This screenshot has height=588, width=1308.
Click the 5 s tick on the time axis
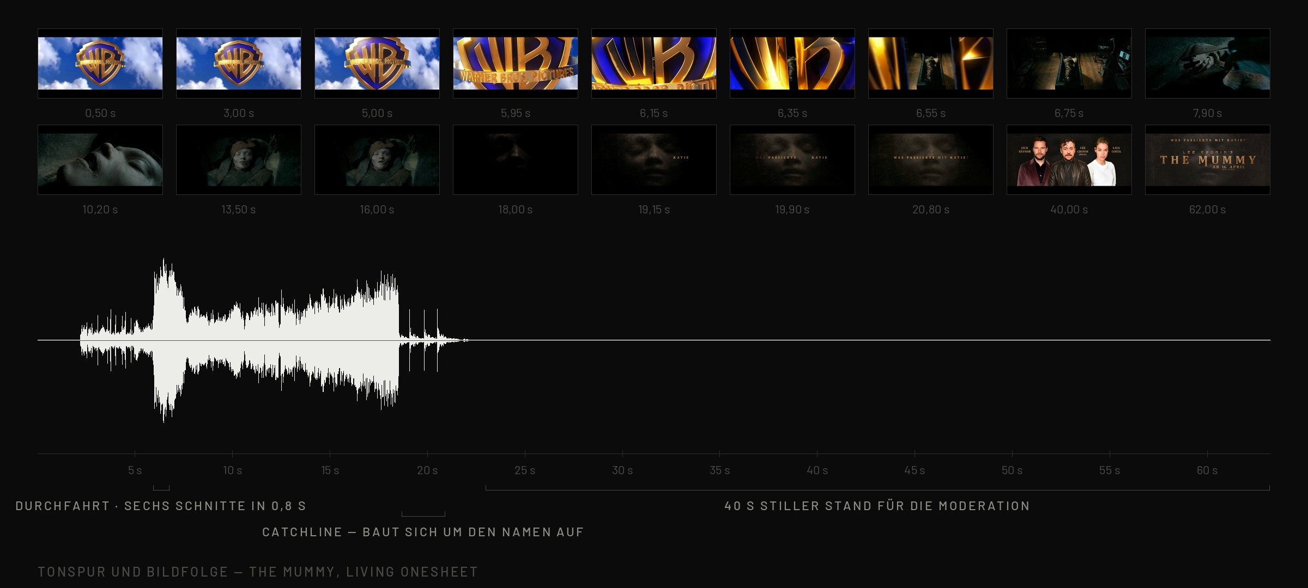135,470
